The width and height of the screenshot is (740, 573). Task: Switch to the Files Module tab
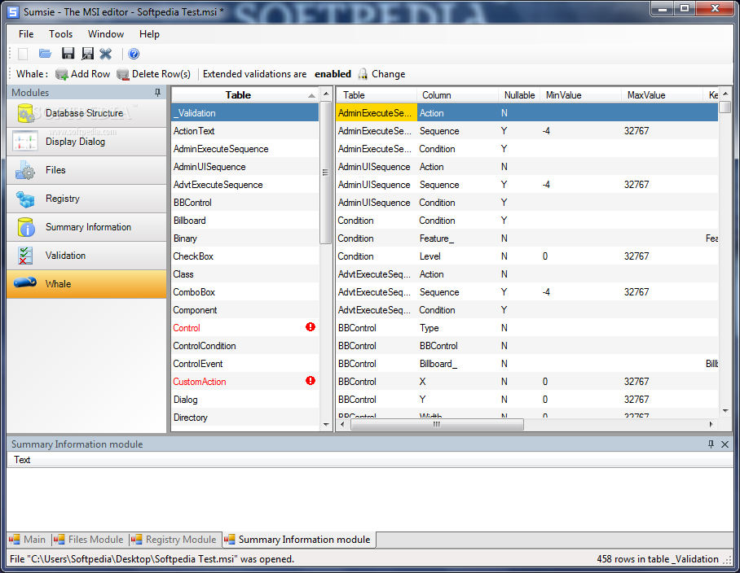[89, 540]
